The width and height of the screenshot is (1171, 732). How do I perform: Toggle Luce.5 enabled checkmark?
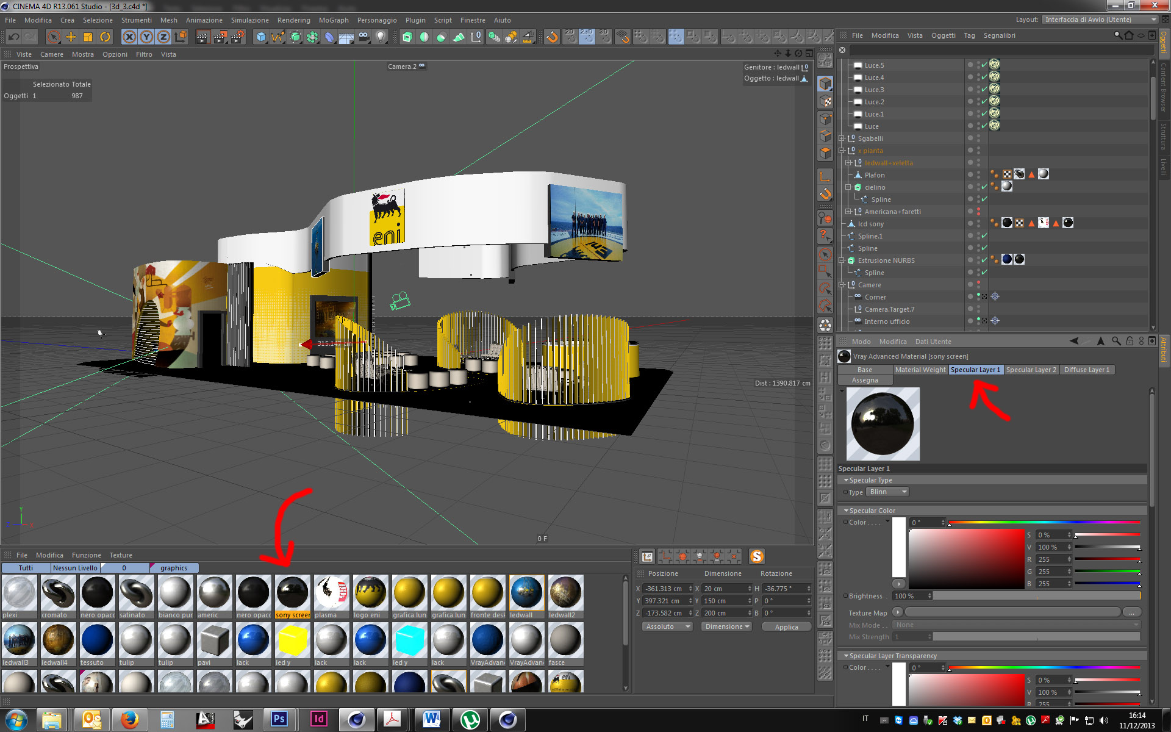984,65
